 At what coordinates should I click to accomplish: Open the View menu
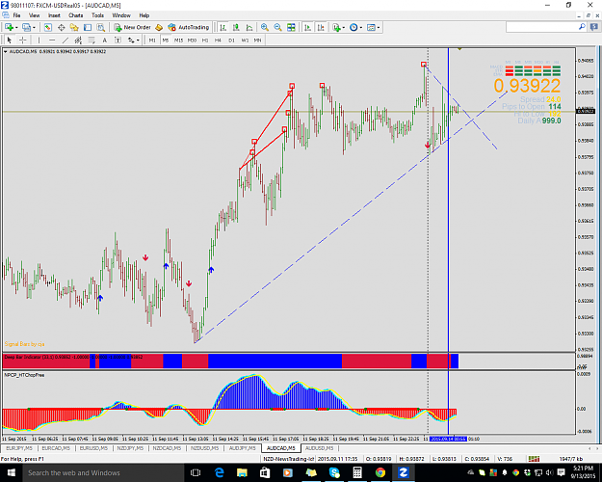coord(34,15)
